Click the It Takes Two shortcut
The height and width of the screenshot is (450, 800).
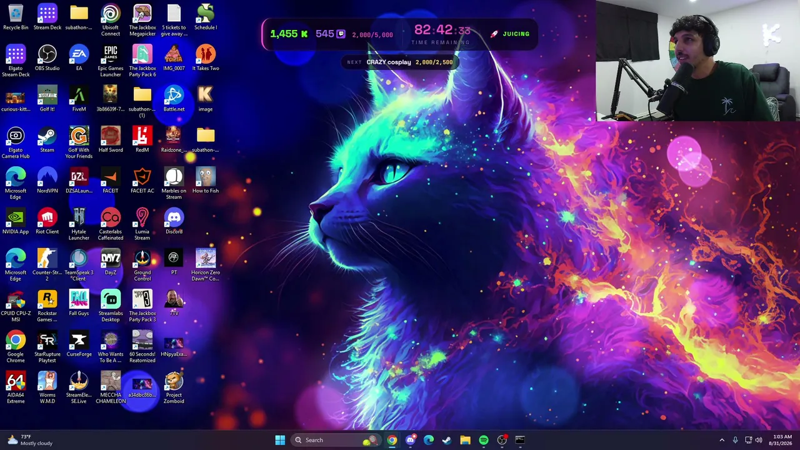coord(206,58)
